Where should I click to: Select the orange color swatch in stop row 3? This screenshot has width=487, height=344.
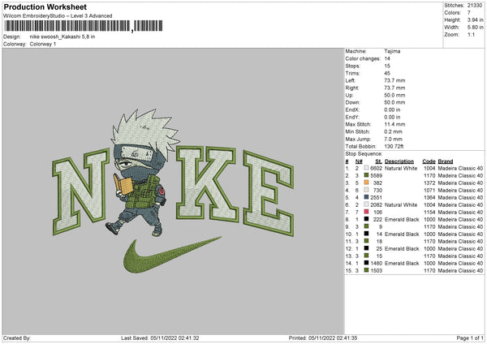pos(366,183)
